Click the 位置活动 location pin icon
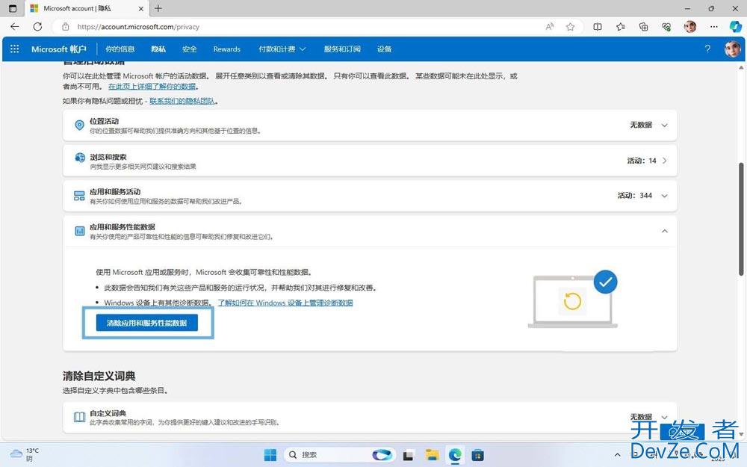This screenshot has height=467, width=747. coord(80,125)
